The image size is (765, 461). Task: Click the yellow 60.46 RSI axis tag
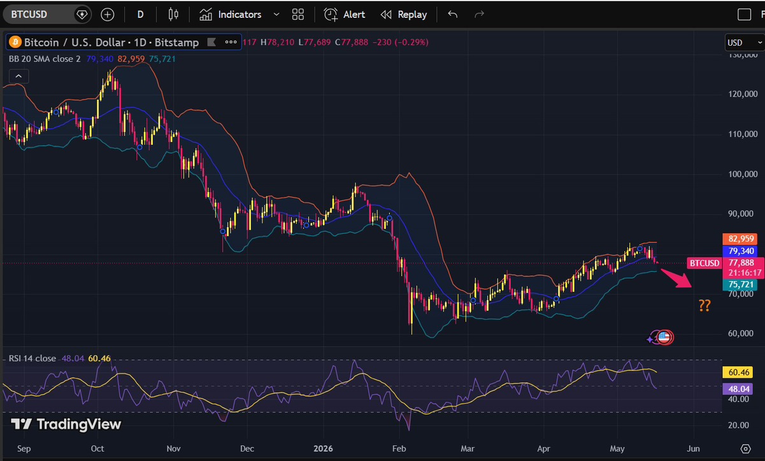[x=739, y=371]
